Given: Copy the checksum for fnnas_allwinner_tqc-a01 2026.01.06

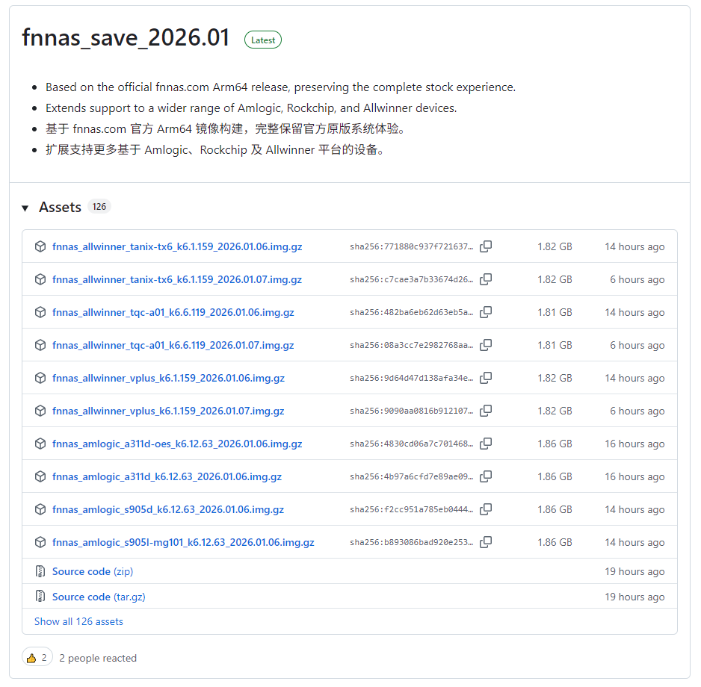Looking at the screenshot, I should click(485, 312).
